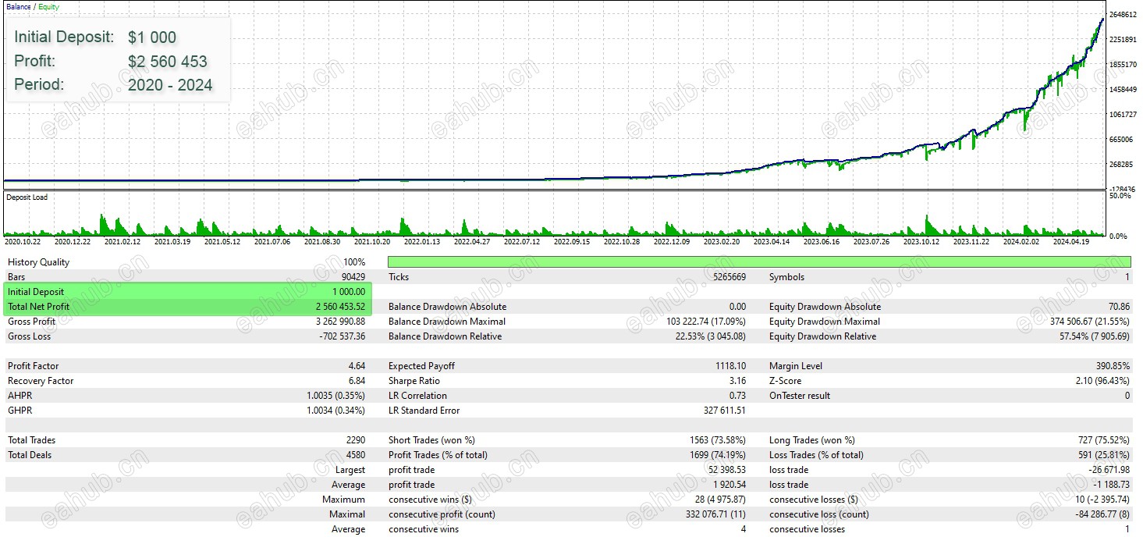The width and height of the screenshot is (1143, 537).
Task: Click the Equity Drawdown Absolute value 70.86
Action: [x=1119, y=307]
